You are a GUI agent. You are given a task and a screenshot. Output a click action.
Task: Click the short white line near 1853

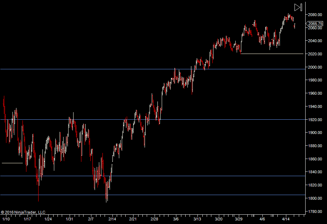coord(12,163)
